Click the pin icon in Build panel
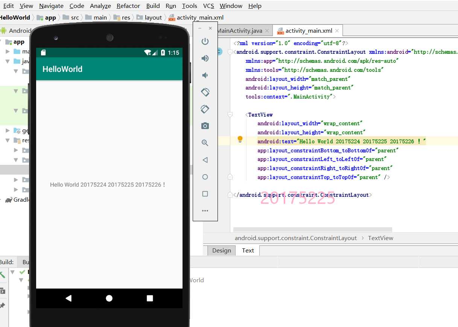The height and width of the screenshot is (327, 458). [x=2, y=305]
